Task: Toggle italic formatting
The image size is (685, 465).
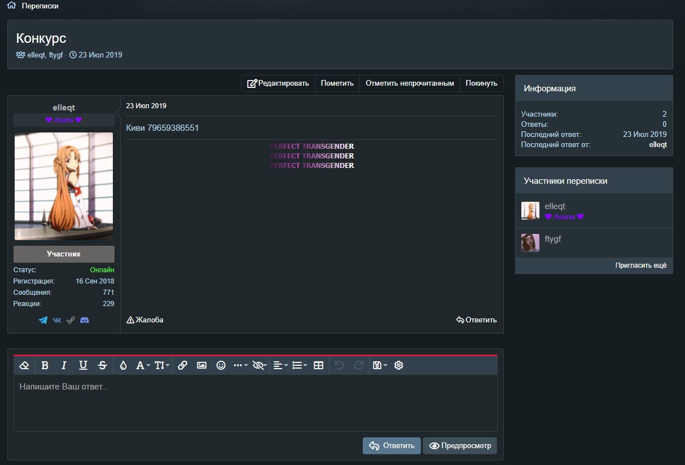Action: click(x=64, y=365)
